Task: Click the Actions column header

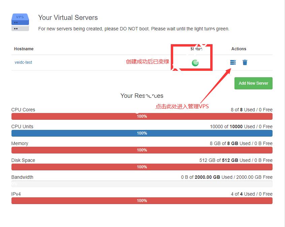Action: coord(239,49)
